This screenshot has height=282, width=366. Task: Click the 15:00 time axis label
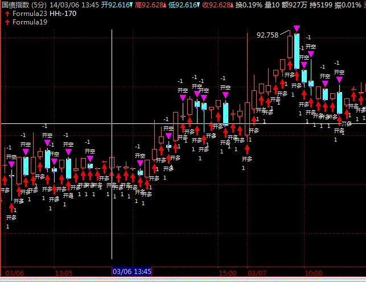pyautogui.click(x=228, y=273)
